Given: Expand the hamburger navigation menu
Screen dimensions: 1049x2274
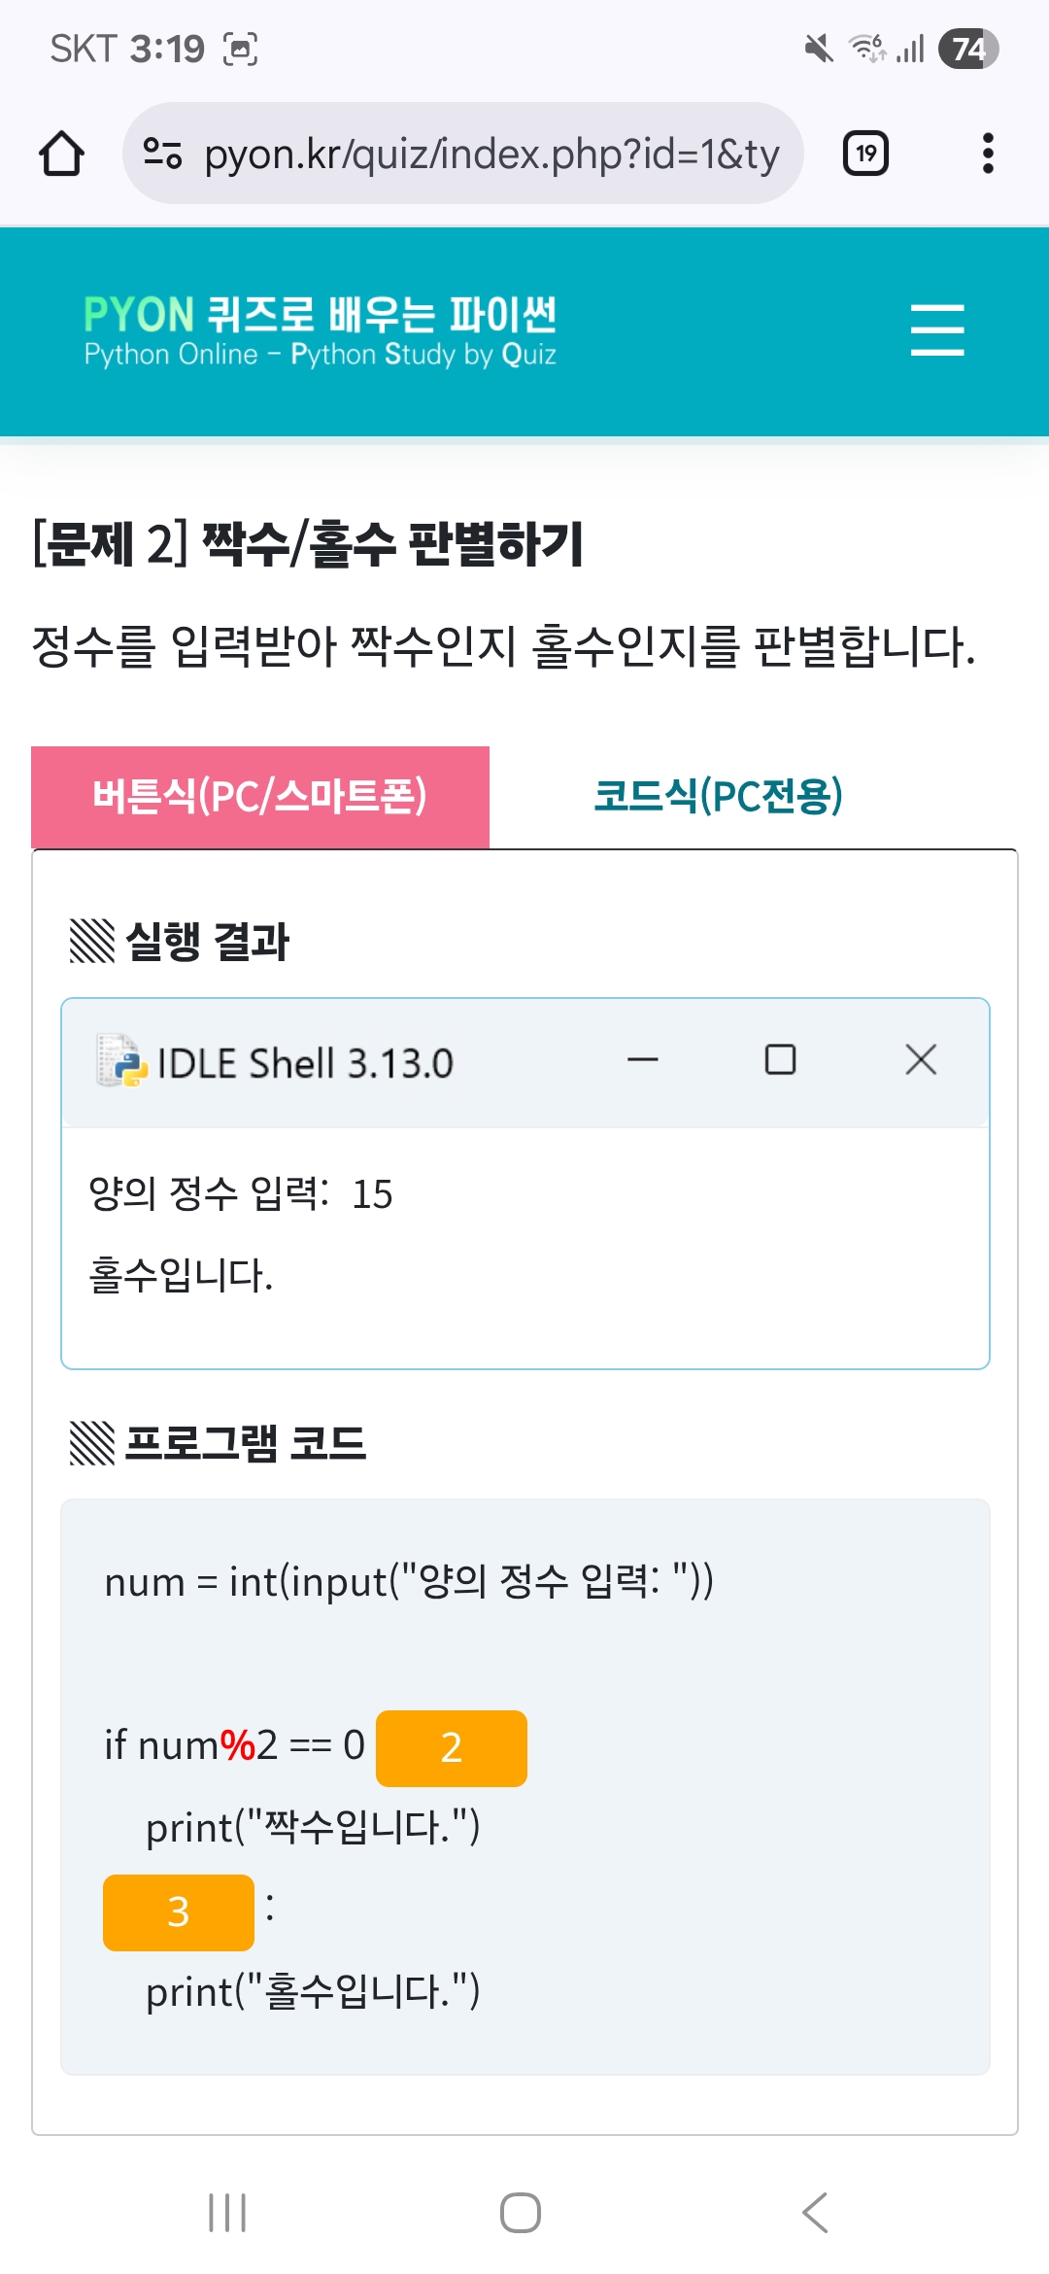Looking at the screenshot, I should pos(937,329).
